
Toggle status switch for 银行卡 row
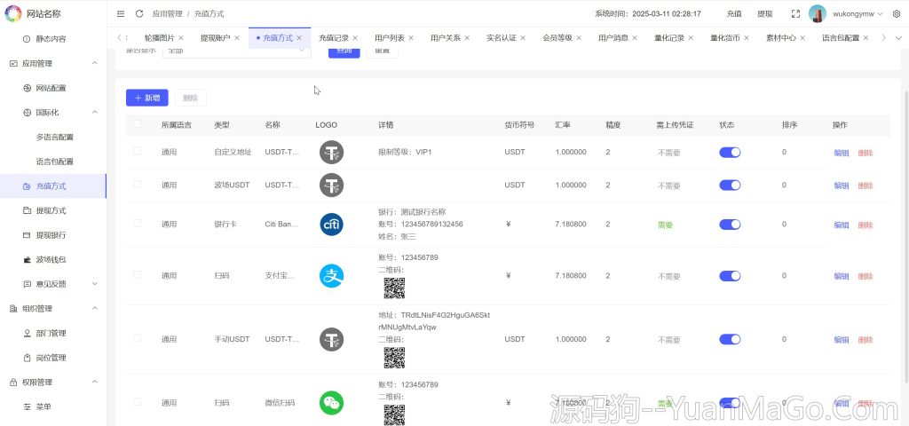(x=730, y=225)
